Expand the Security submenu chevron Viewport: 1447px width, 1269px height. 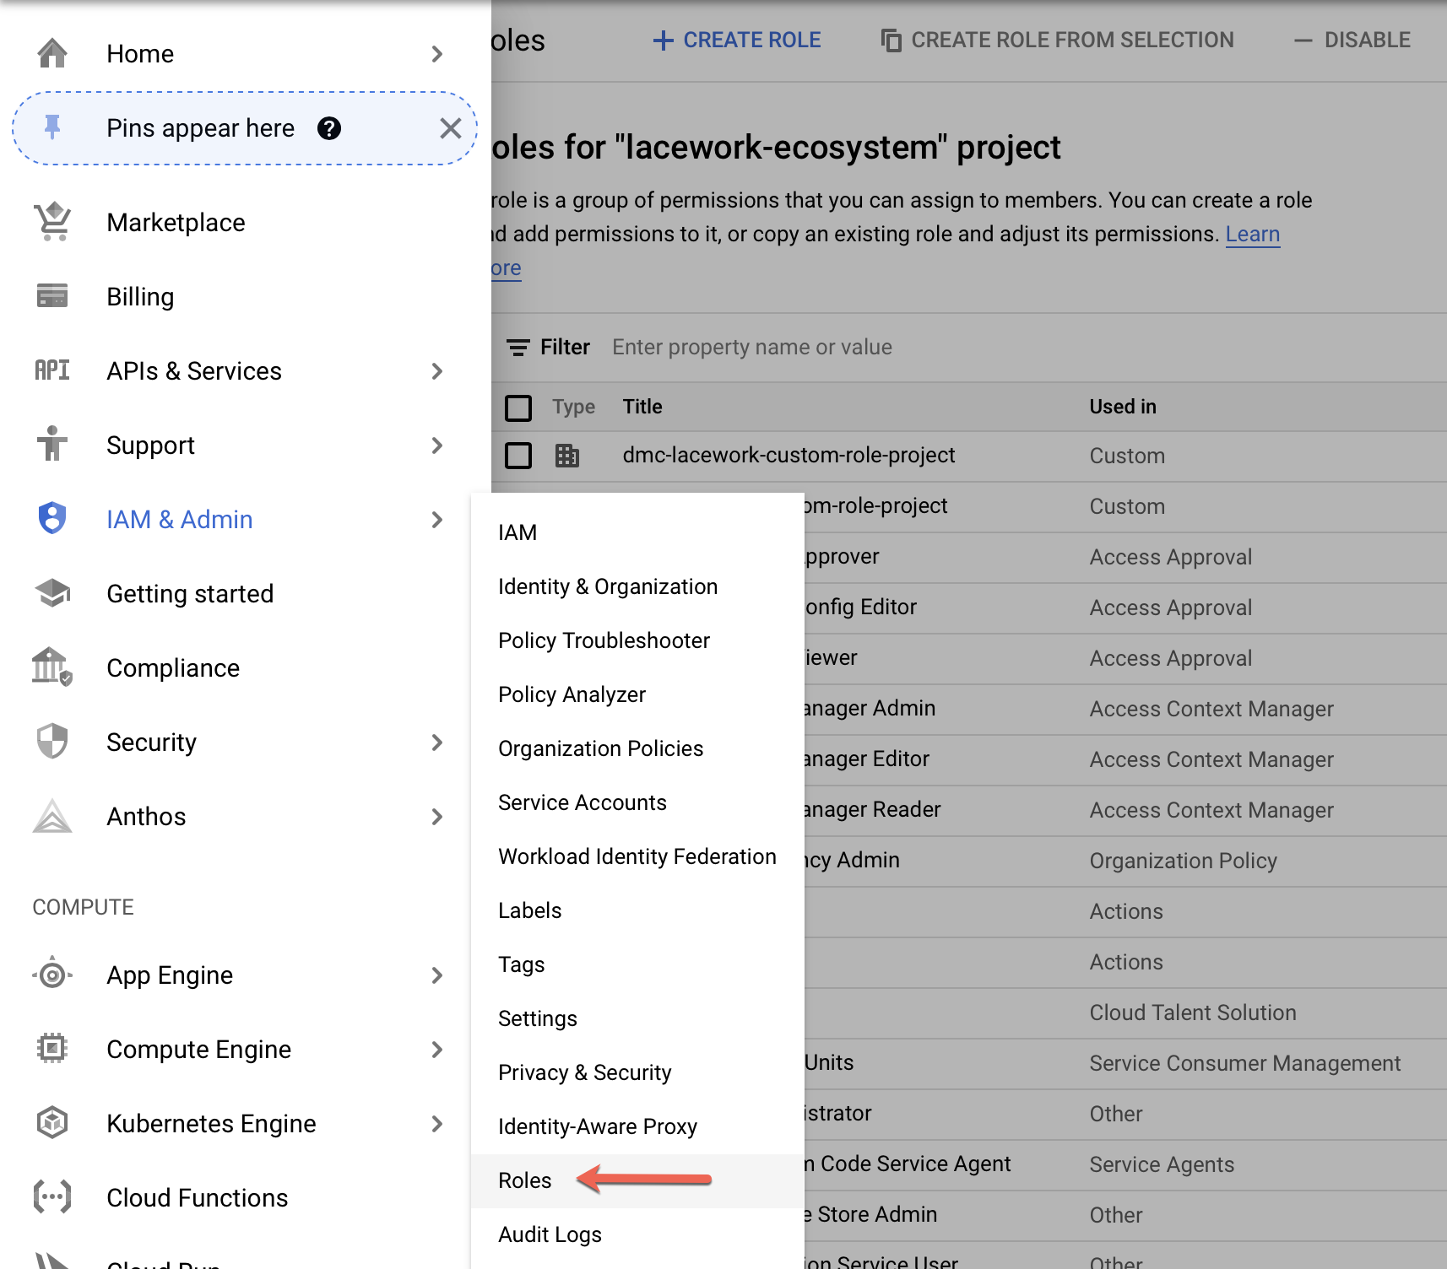click(x=436, y=742)
